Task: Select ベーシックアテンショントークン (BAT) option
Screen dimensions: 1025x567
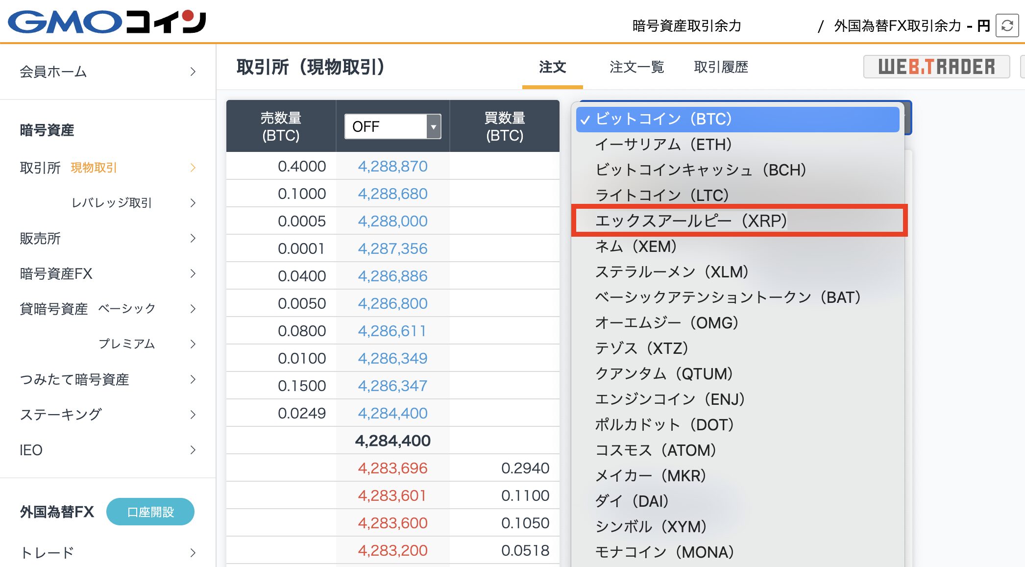Action: (738, 297)
